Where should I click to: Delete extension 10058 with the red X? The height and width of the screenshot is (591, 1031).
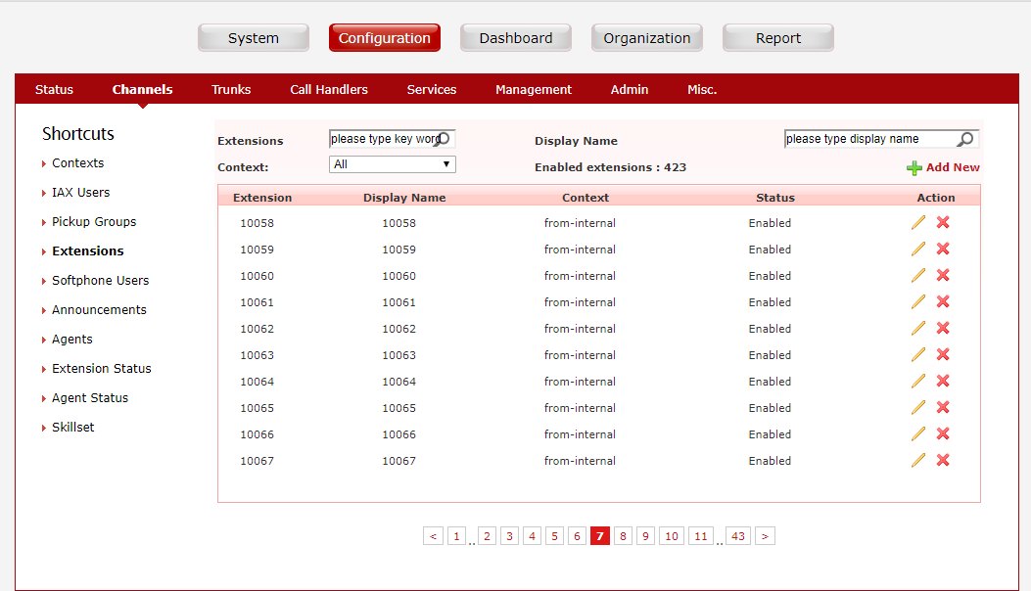[943, 222]
